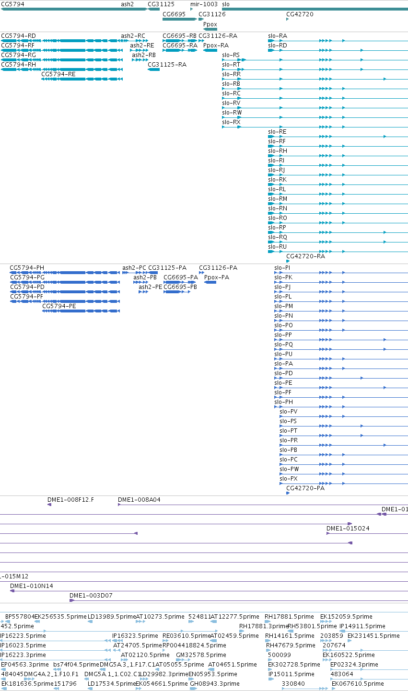Select BAC clone DME1-015O24

pos(348,529)
